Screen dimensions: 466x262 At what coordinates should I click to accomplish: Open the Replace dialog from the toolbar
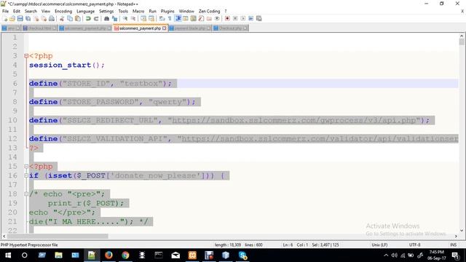(x=114, y=18)
